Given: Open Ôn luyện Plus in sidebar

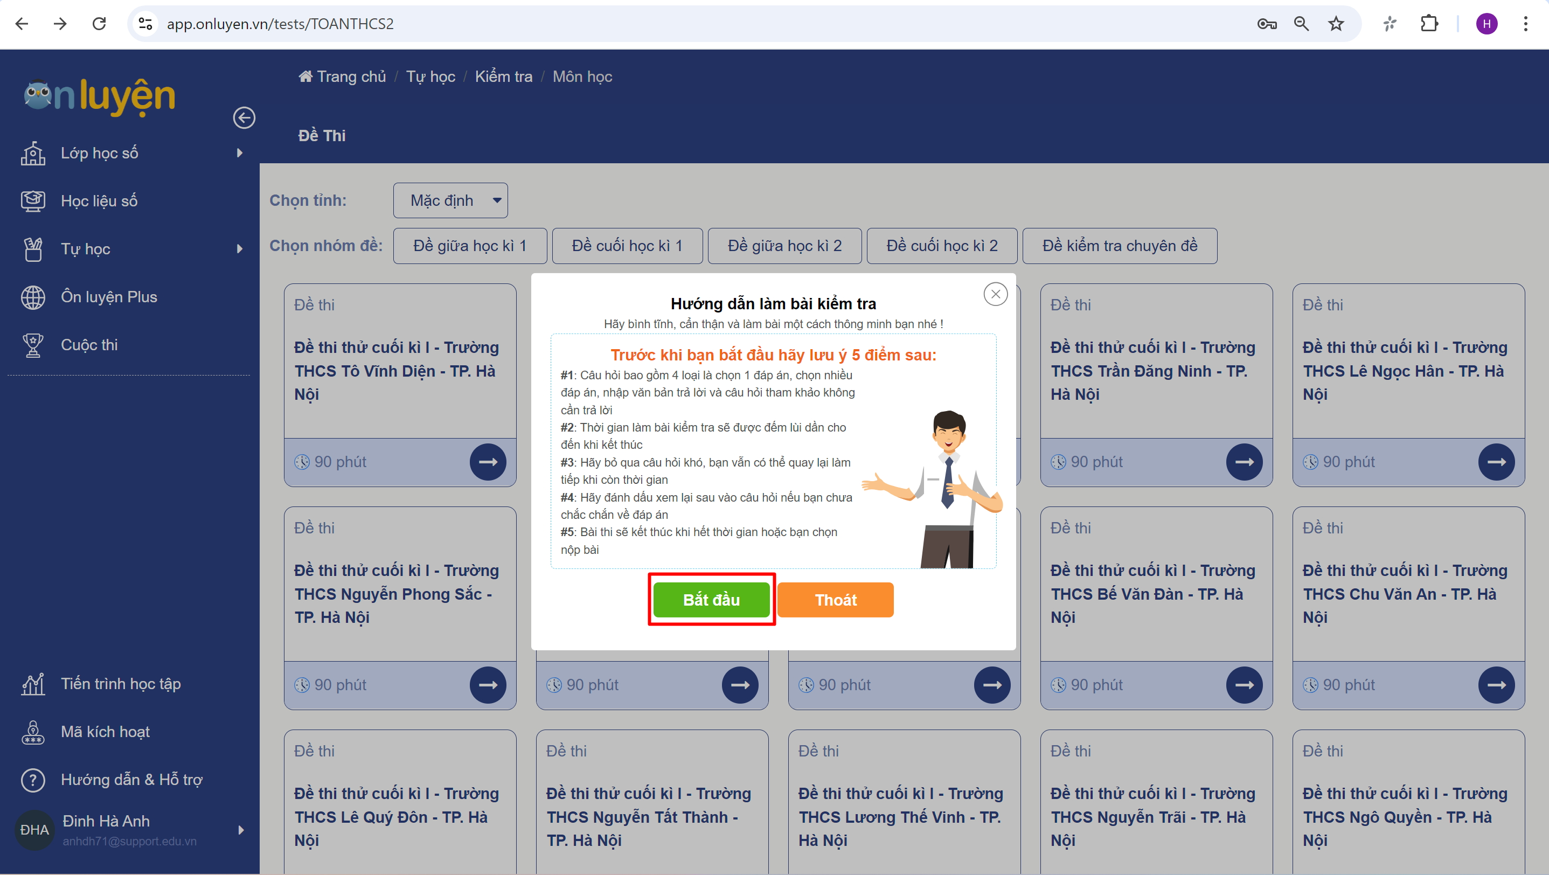Looking at the screenshot, I should pos(109,297).
